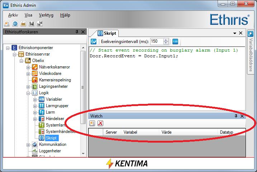This screenshot has height=172, width=257.
Task: Expand the Variabler node
Action: (35, 100)
